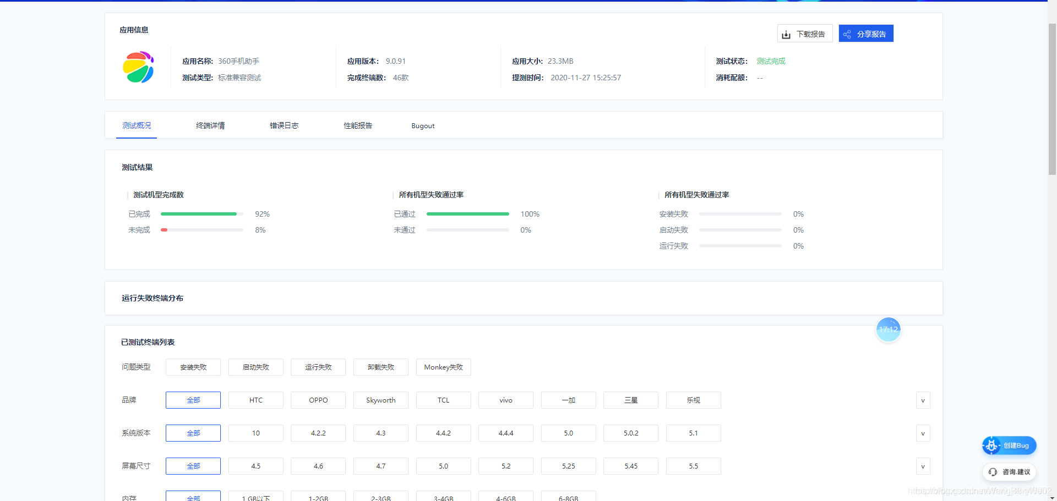1057x501 pixels.
Task: Open the 咨询.建议 floating button
Action: pos(1009,472)
